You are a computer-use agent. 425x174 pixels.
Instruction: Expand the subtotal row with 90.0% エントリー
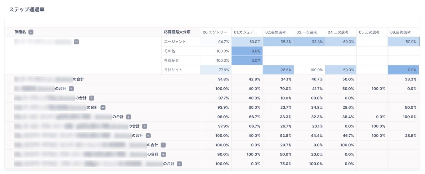coord(163,154)
